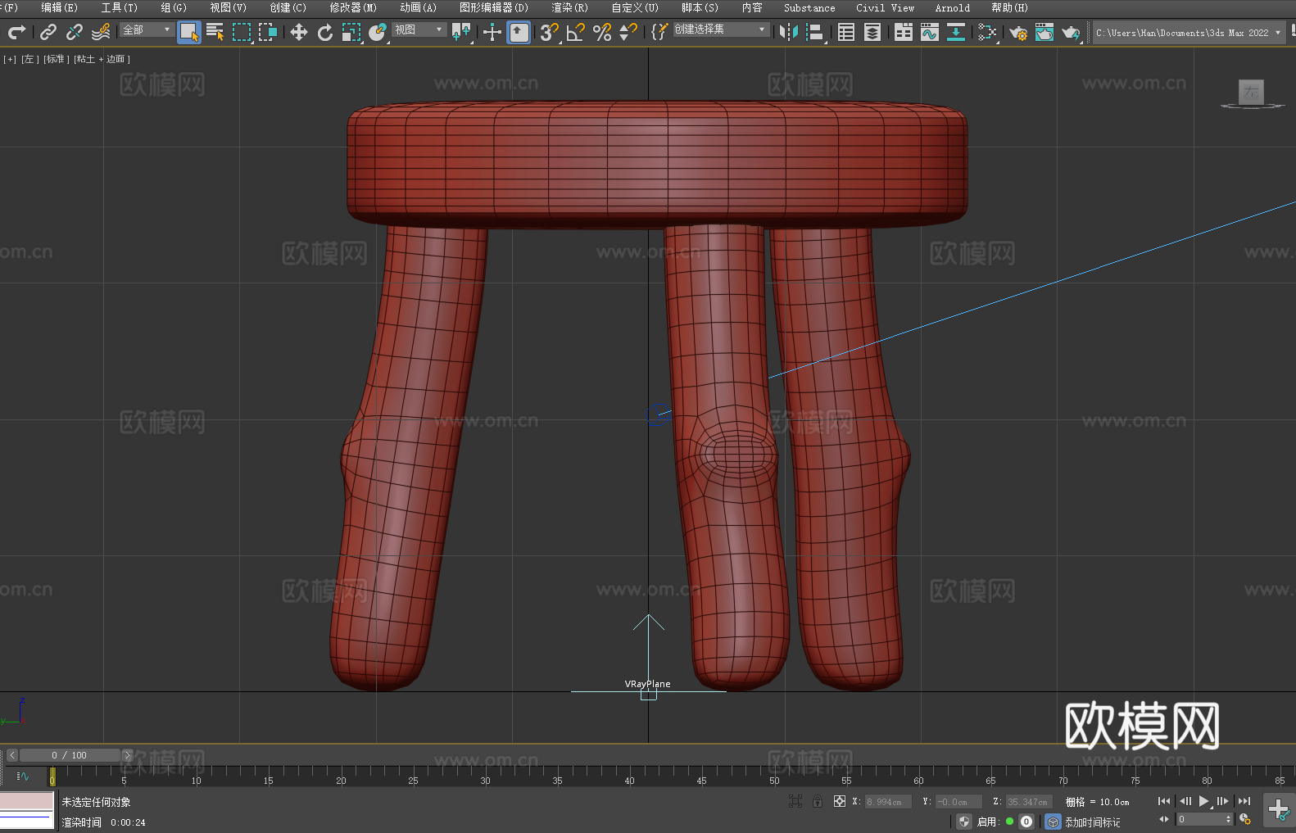Show the Ribbon toggle icon

coord(904,32)
